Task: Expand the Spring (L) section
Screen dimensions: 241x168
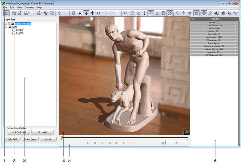Action: pyautogui.click(x=214, y=31)
